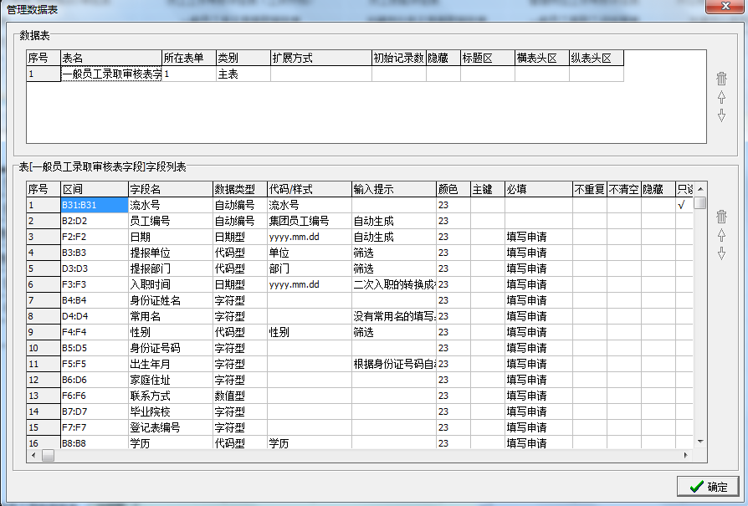Click the 不清空 column header
Viewport: 748px width, 506px height.
624,189
